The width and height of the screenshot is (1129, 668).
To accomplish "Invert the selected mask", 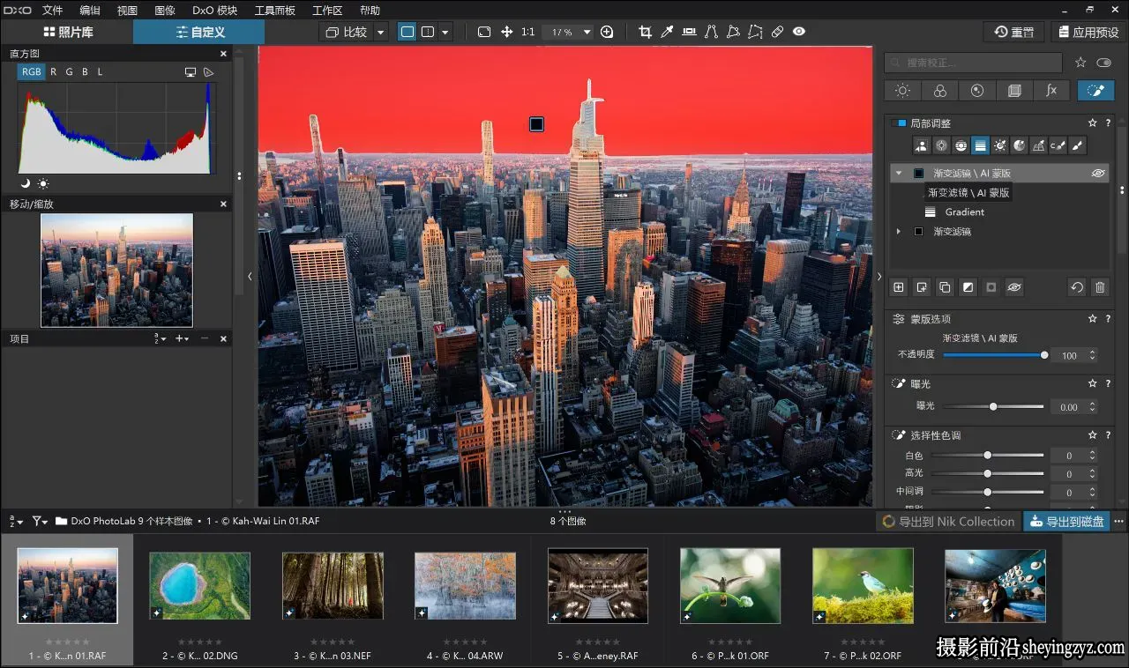I will click(x=968, y=287).
